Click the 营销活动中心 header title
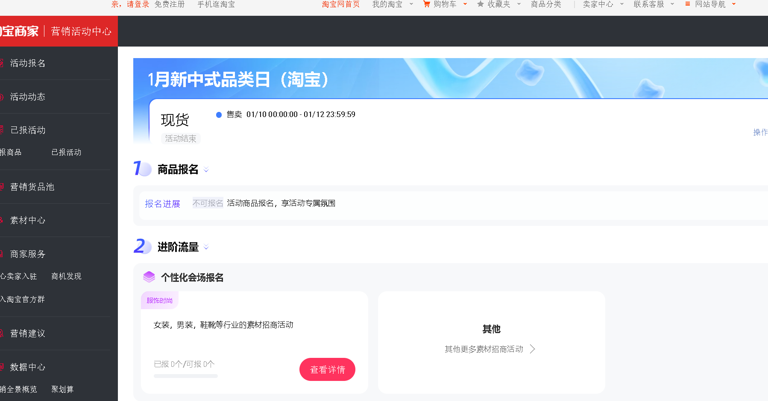This screenshot has height=401, width=768. (81, 31)
